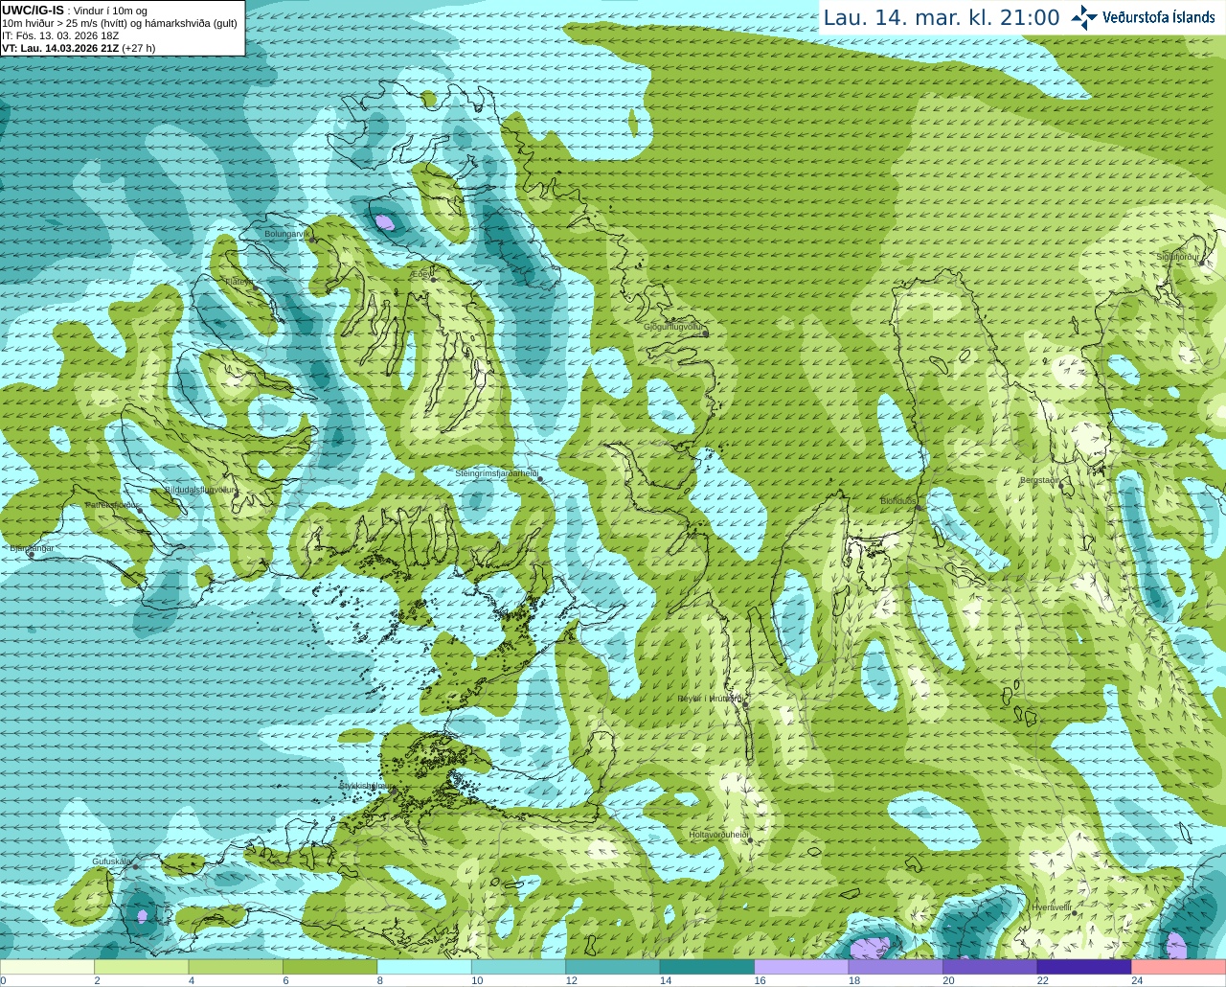Click the 20–22 m/s violet scale swatch
1226x987 pixels.
[x=990, y=967]
